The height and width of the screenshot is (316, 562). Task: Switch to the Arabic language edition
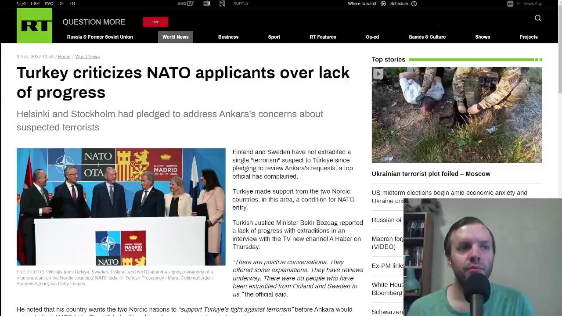click(21, 4)
